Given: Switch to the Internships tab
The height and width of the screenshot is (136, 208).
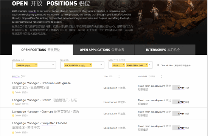Looking at the screenshot, I should point(165,50).
